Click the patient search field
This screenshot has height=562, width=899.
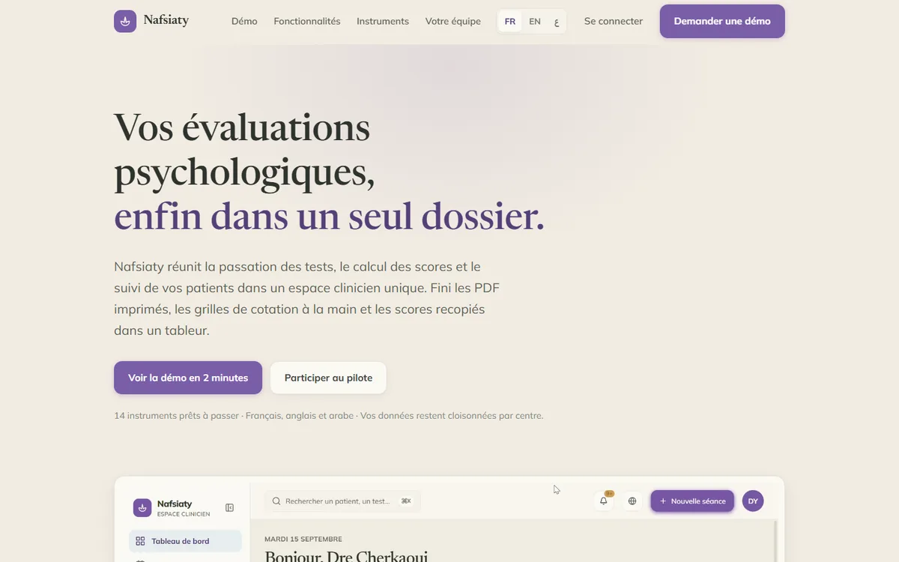(x=342, y=501)
